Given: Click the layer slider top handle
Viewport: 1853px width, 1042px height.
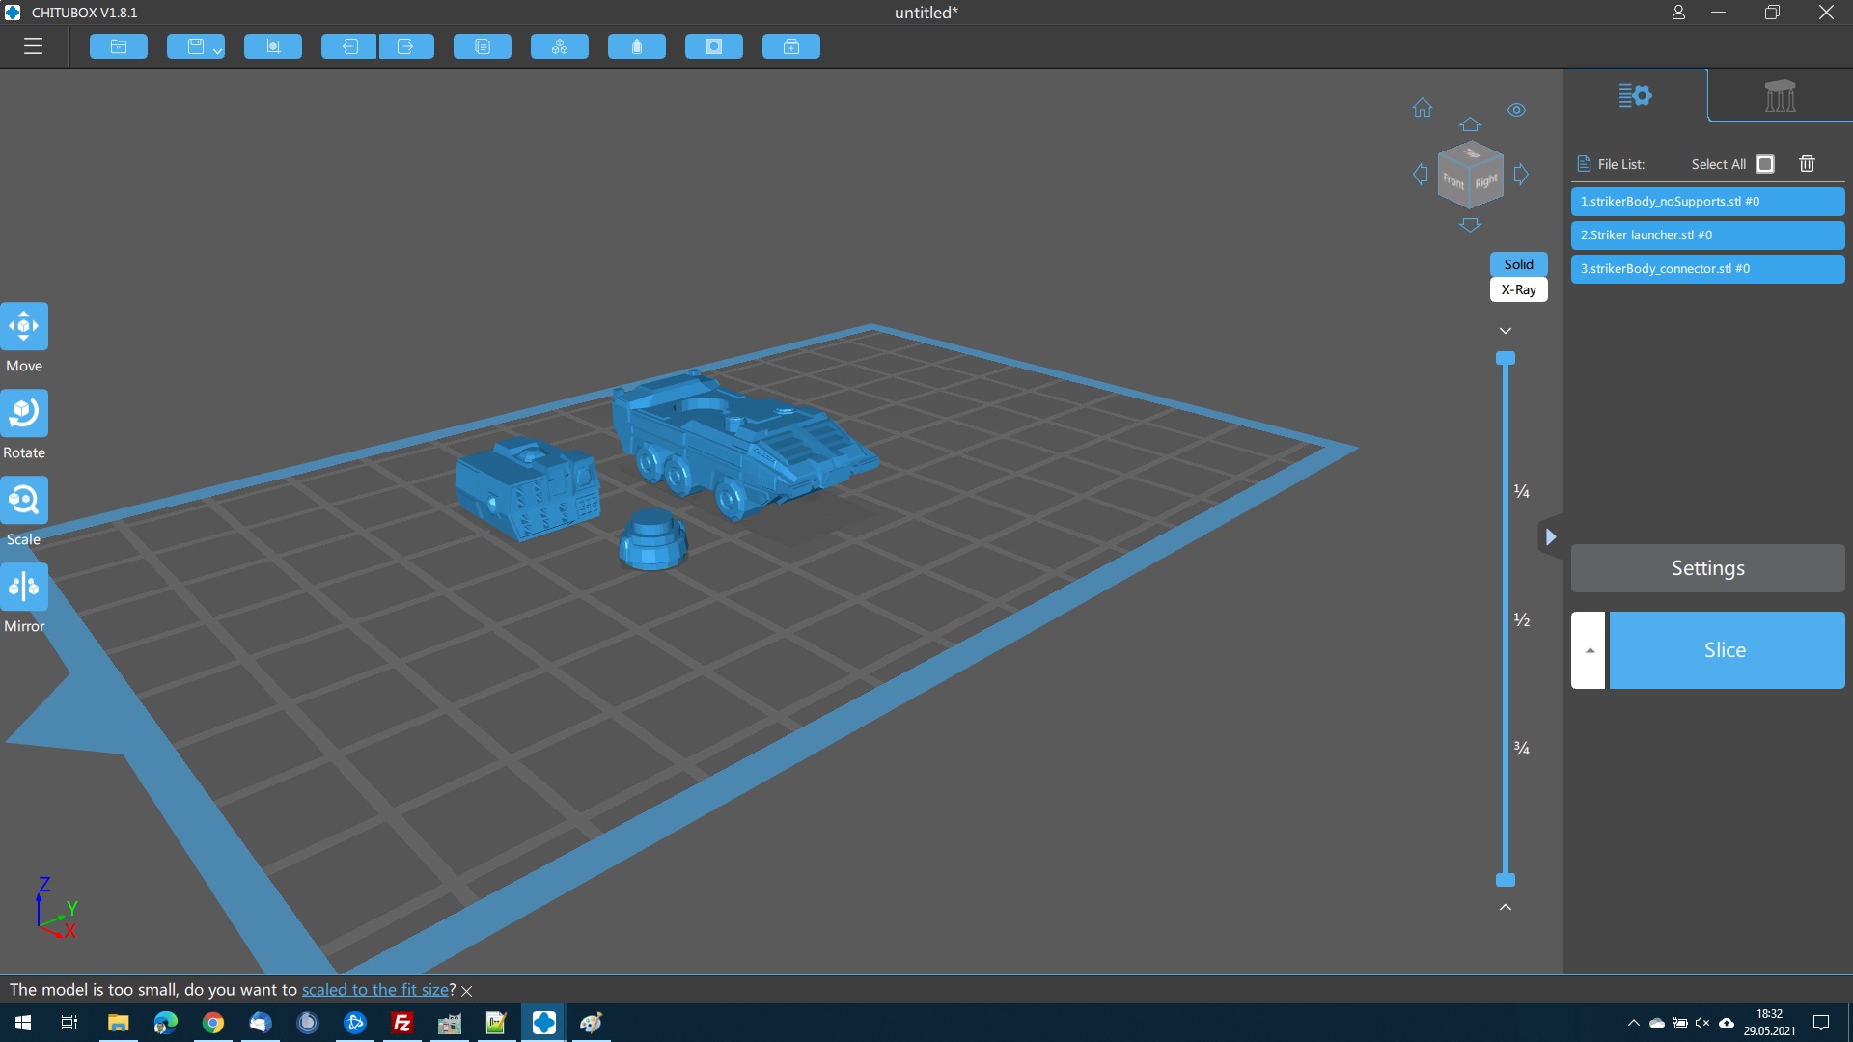Looking at the screenshot, I should click(1506, 359).
